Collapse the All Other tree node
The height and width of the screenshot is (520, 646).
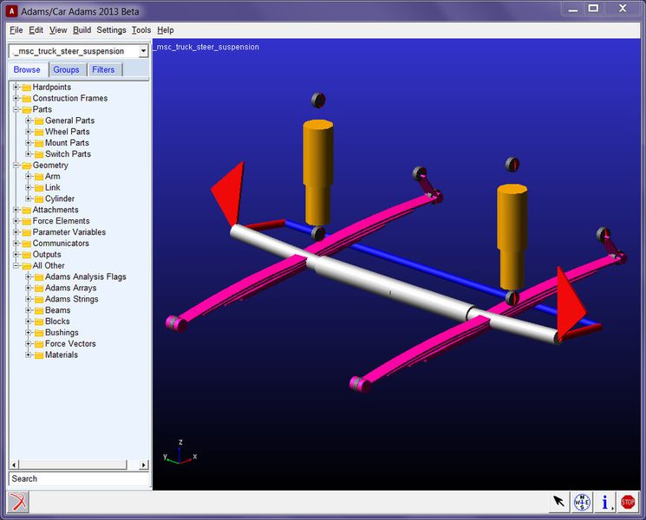[x=16, y=266]
